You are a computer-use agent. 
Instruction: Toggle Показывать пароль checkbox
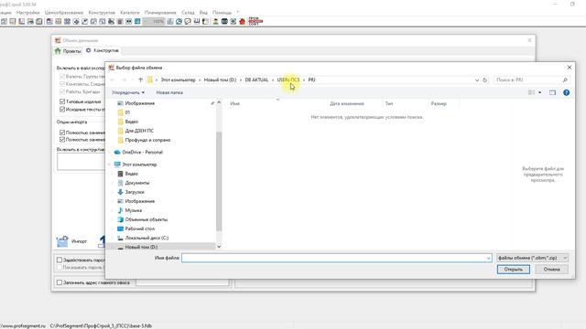point(60,268)
